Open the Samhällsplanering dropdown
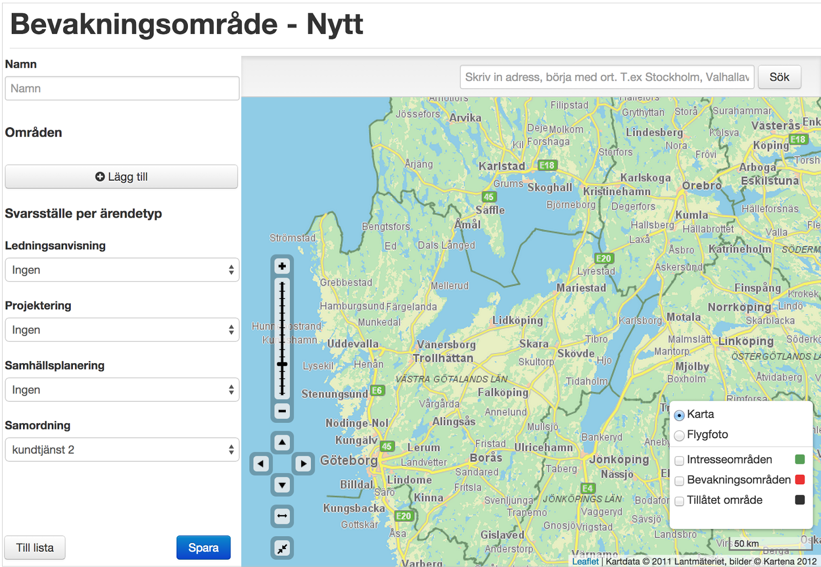Image resolution: width=821 pixels, height=567 pixels. [122, 390]
